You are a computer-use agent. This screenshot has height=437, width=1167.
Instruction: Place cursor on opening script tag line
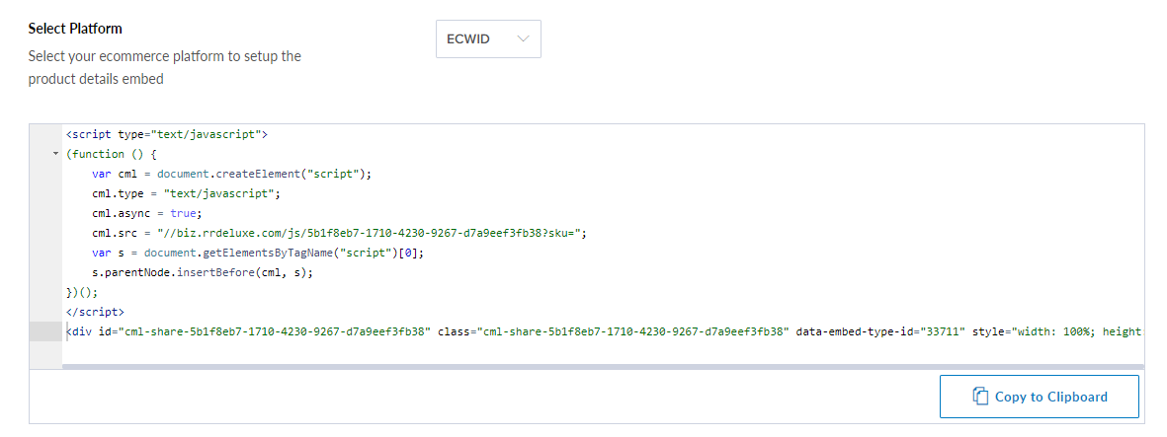(x=167, y=134)
